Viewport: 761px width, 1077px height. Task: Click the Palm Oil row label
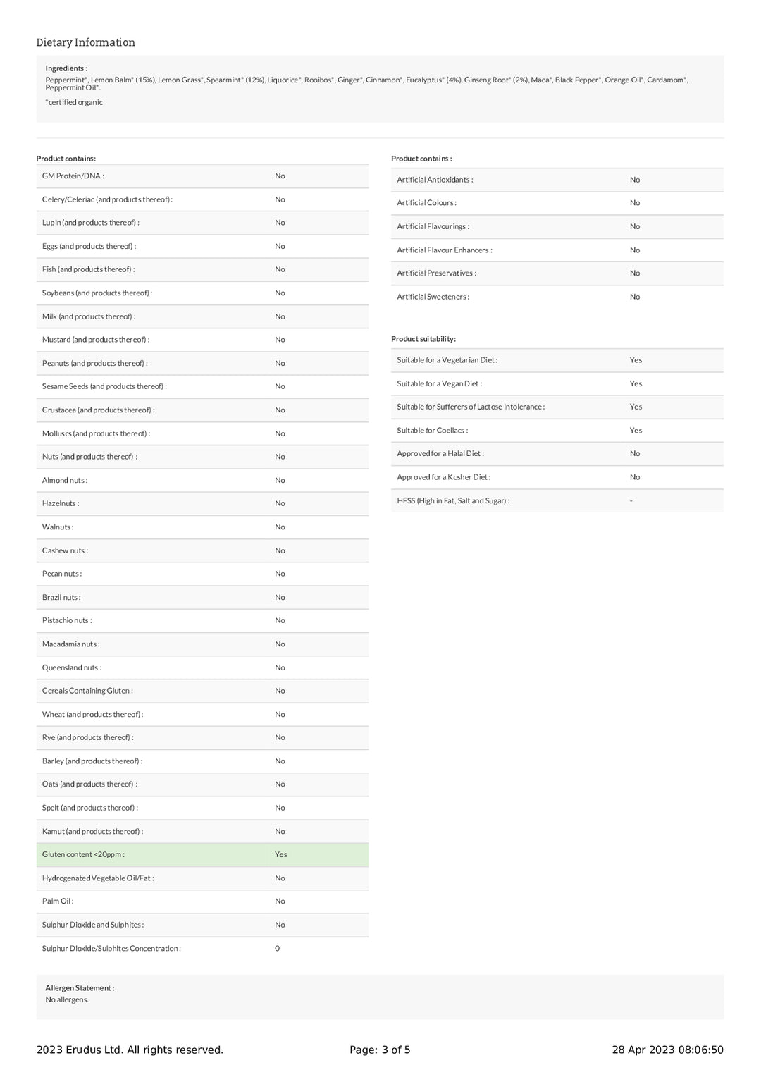tap(58, 901)
